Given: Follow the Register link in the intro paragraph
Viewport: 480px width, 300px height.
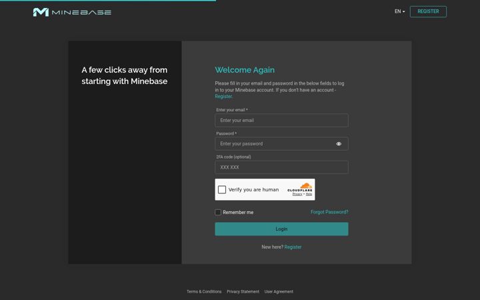Looking at the screenshot, I should pyautogui.click(x=223, y=97).
